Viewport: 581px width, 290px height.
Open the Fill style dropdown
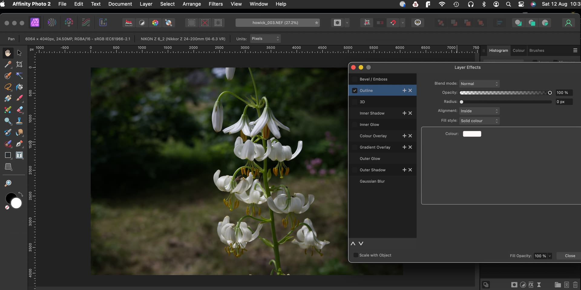479,121
